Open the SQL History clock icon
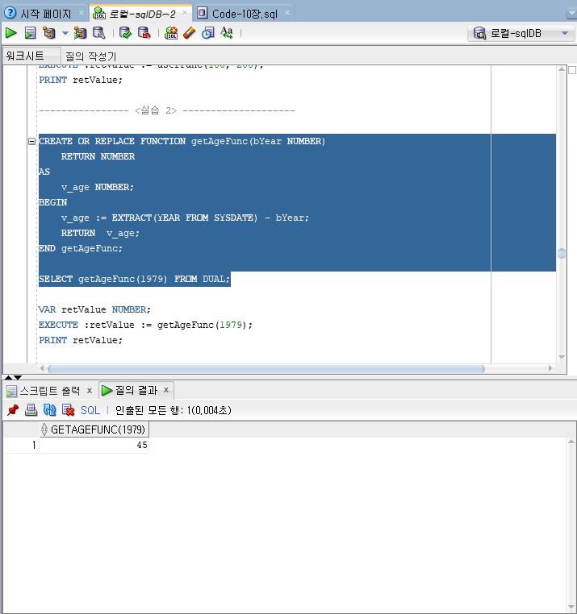The image size is (577, 614). point(208,33)
